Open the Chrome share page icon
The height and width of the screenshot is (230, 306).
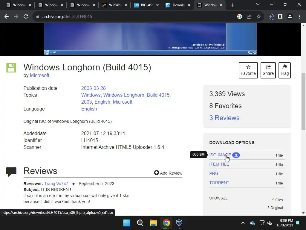click(249, 17)
